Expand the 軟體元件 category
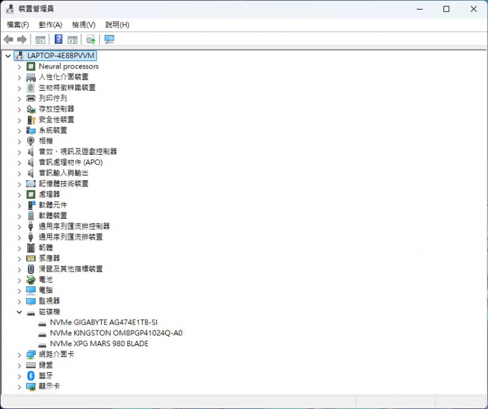488x409 pixels. tap(19, 205)
